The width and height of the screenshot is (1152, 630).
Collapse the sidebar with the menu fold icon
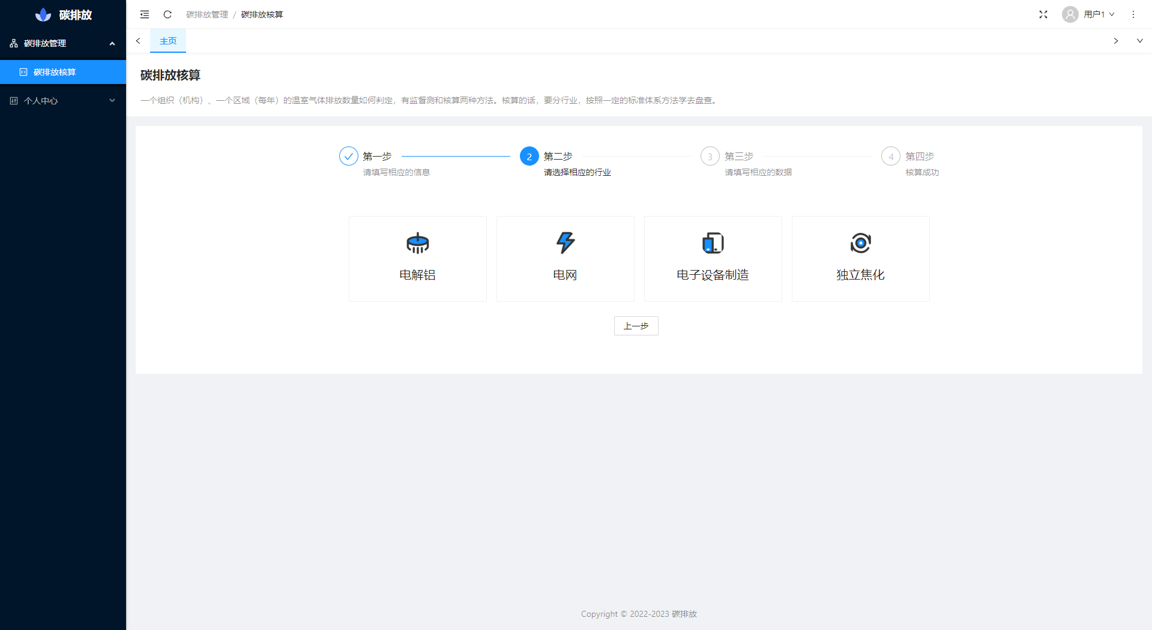pyautogui.click(x=145, y=14)
